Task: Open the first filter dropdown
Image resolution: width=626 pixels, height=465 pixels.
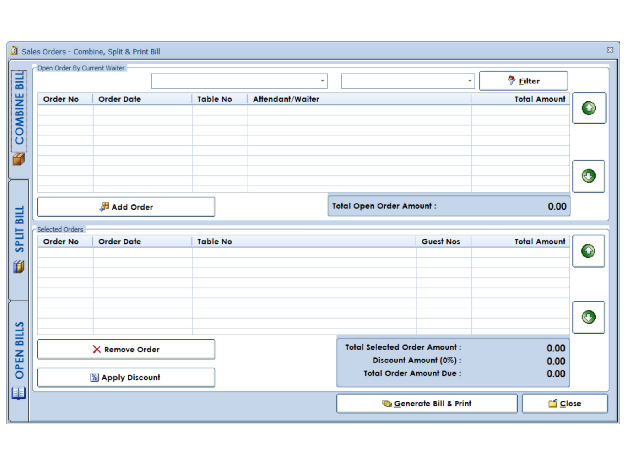Action: (322, 81)
